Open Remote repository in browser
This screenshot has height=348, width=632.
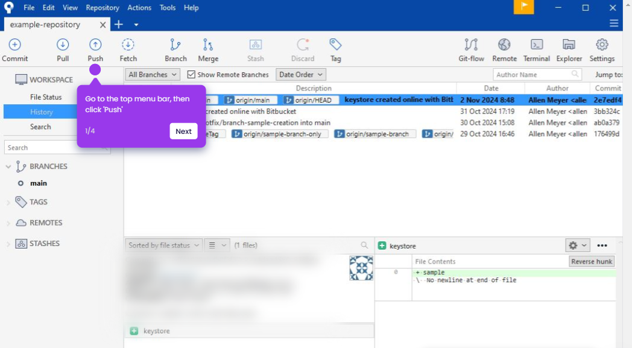504,50
